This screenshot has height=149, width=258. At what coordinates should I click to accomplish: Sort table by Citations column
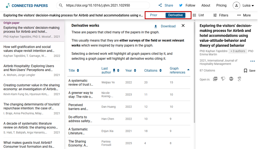(153, 71)
